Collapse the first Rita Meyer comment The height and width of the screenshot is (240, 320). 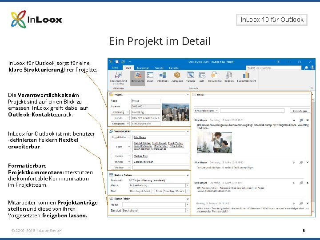pos(294,120)
